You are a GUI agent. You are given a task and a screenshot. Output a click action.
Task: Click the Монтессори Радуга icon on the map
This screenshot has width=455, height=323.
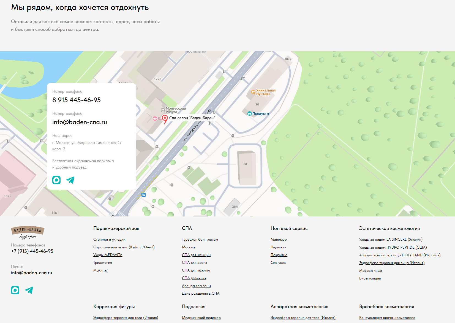(163, 110)
